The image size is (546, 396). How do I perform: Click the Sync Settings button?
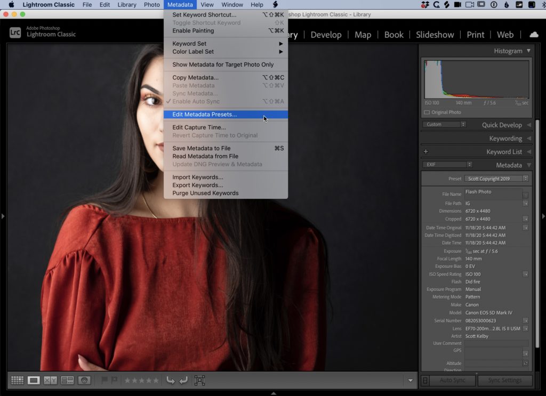[504, 380]
